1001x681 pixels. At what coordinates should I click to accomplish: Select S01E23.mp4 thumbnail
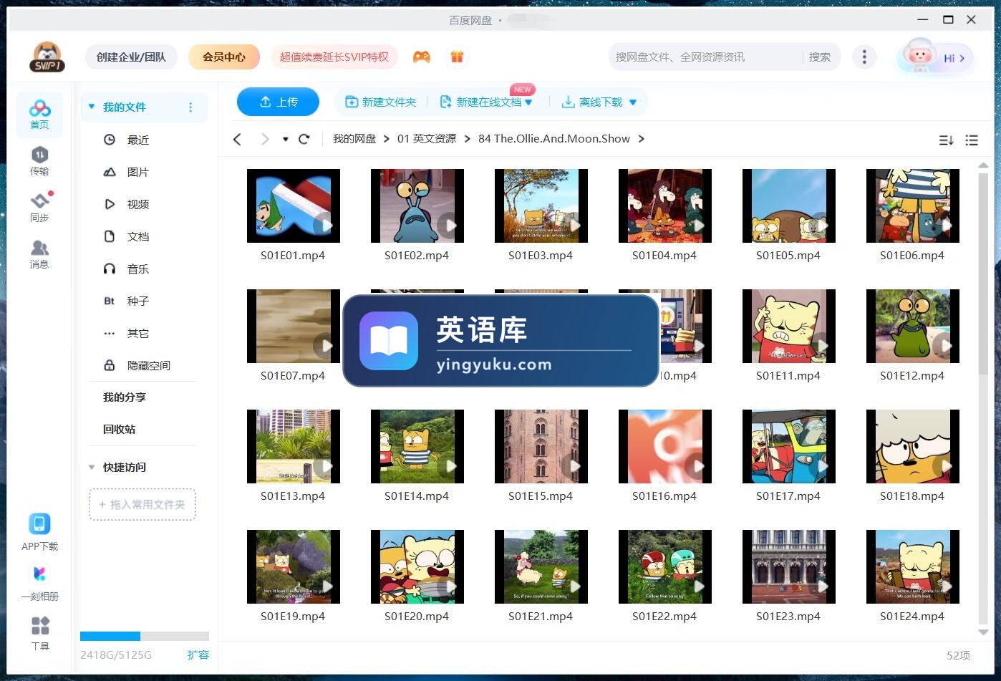tap(789, 567)
